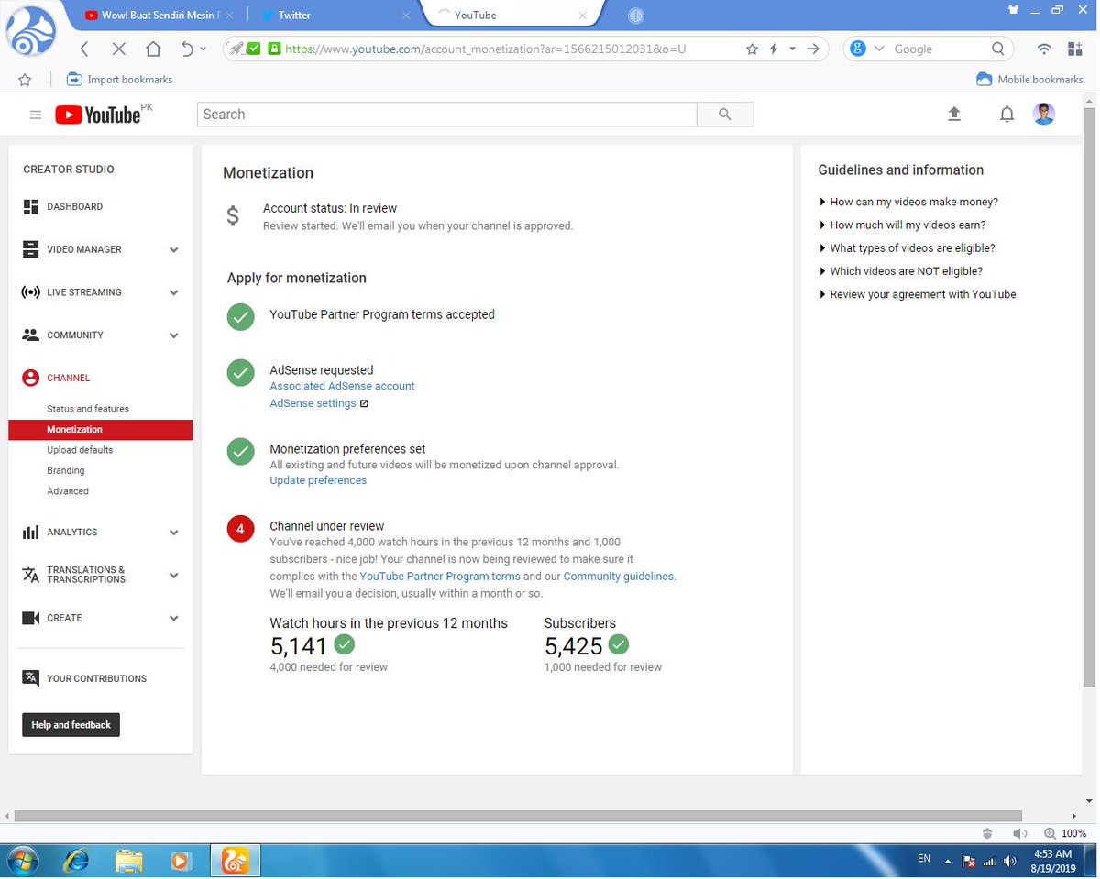The image size is (1100, 879).
Task: Click the bookmarks bar star icon
Action: tap(25, 80)
